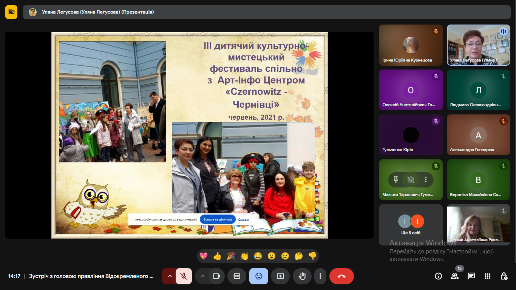The height and width of the screenshot is (290, 516).
Task: Leave the call with red hang-up button
Action: (x=341, y=276)
